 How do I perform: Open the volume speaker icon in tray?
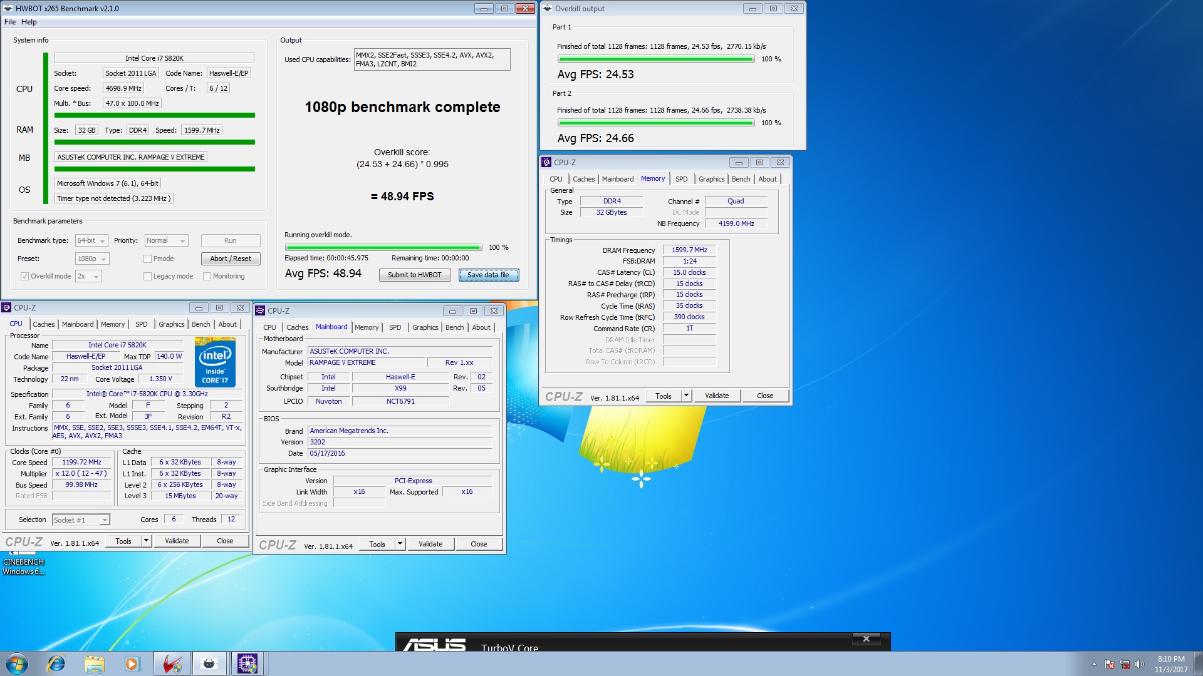point(1140,664)
